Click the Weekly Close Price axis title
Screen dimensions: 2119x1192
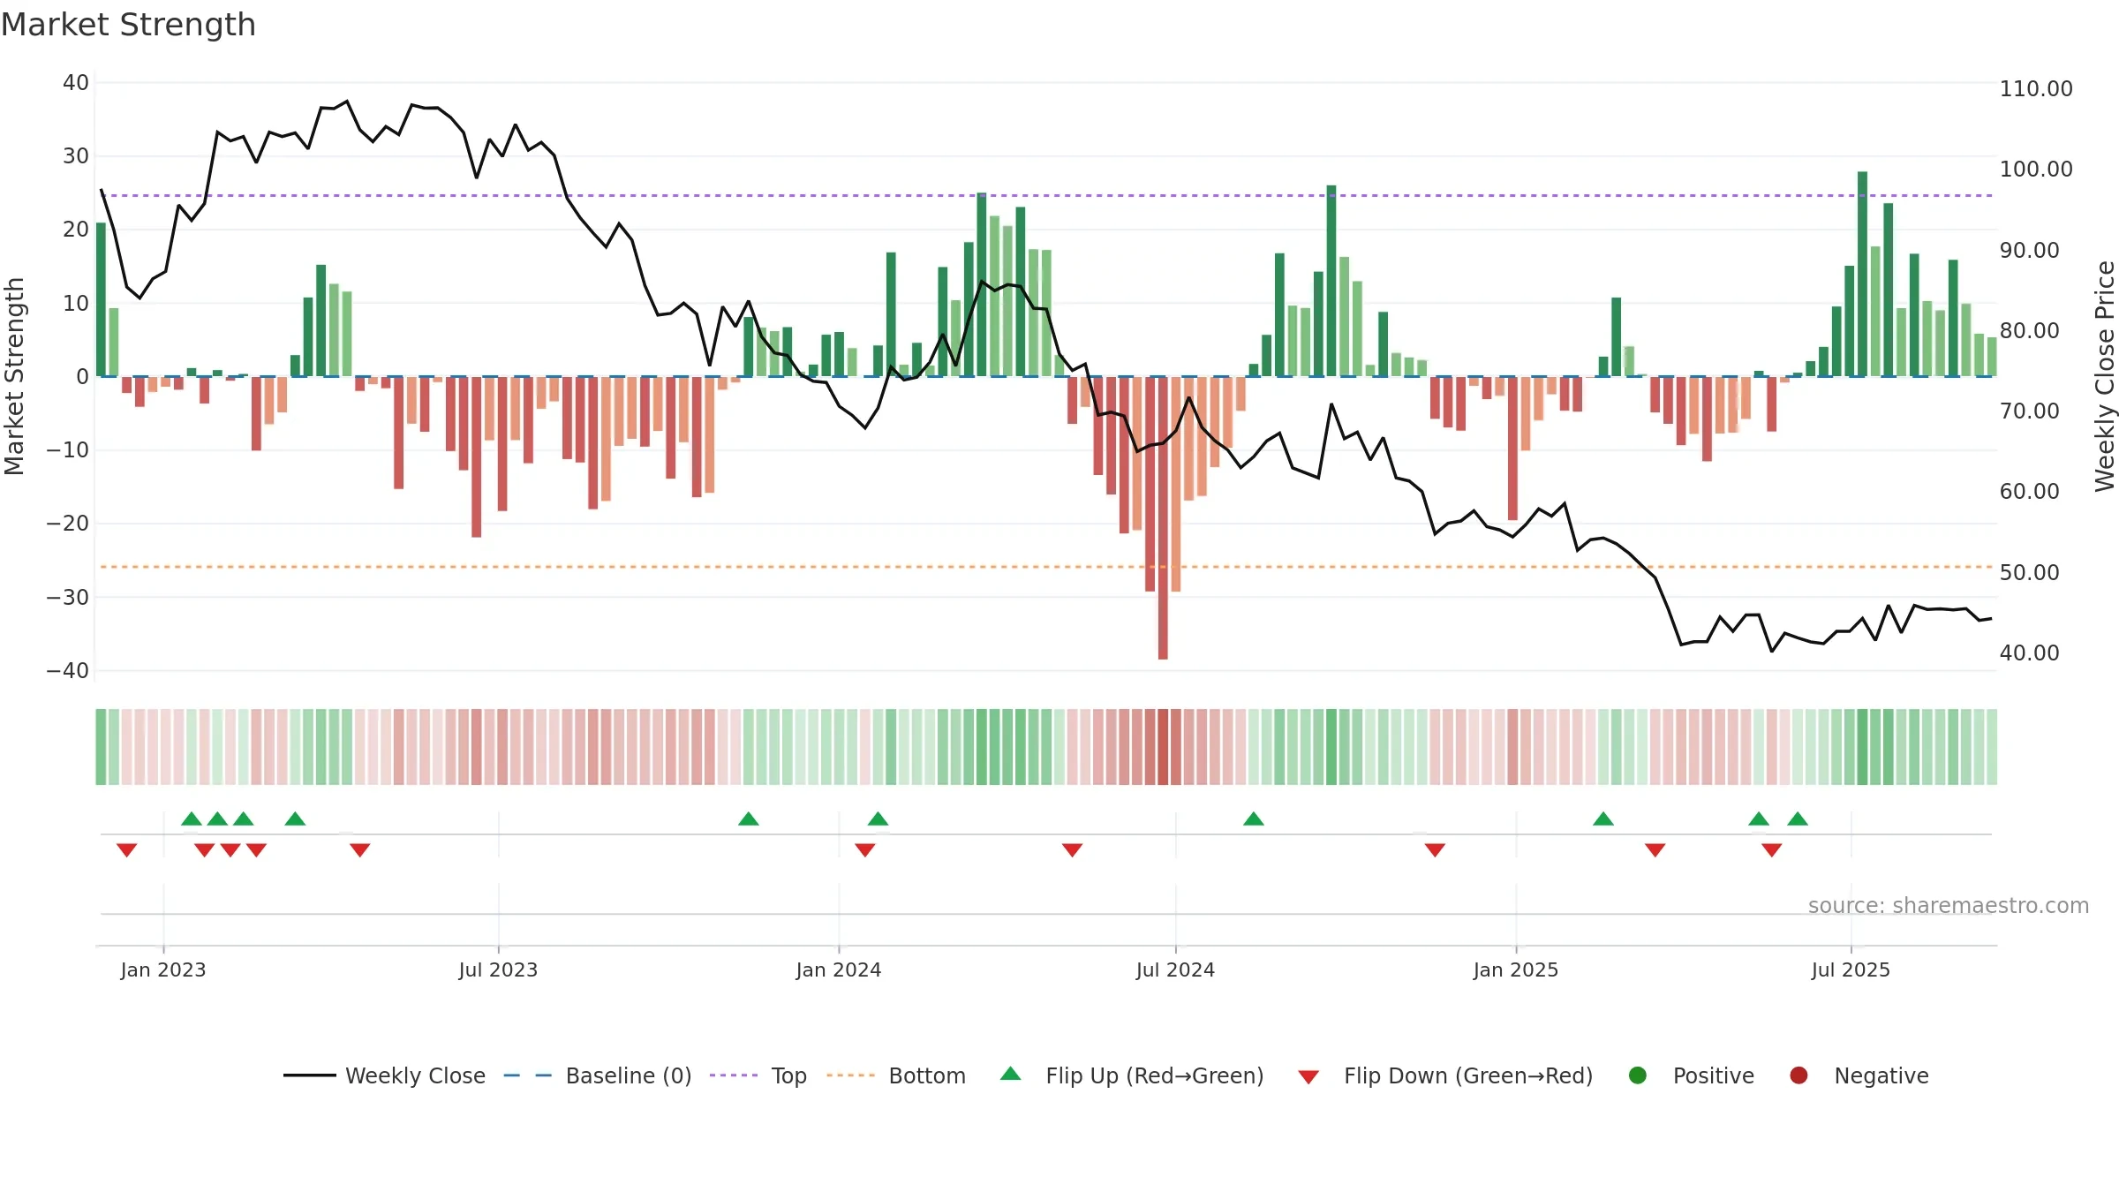pos(2105,376)
